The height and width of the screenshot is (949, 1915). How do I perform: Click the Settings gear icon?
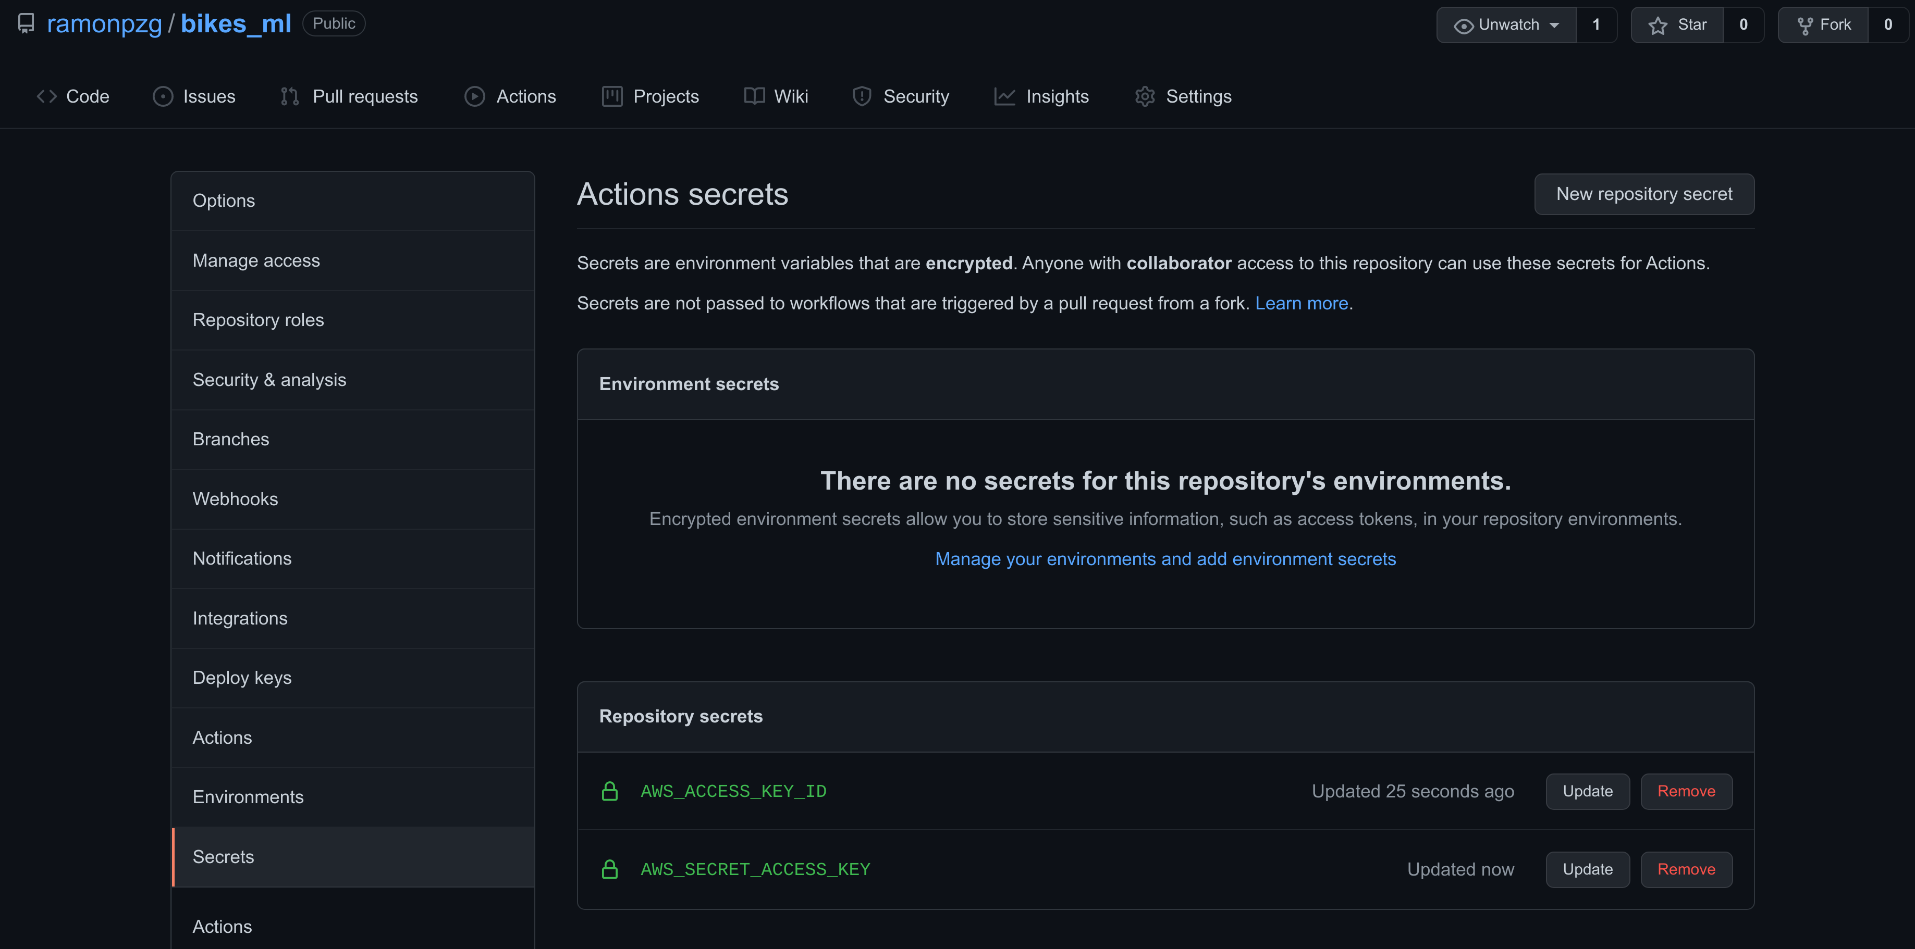coord(1145,96)
